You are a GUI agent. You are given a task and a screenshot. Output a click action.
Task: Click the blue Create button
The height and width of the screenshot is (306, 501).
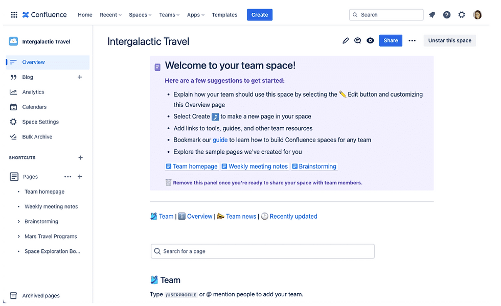(x=260, y=15)
